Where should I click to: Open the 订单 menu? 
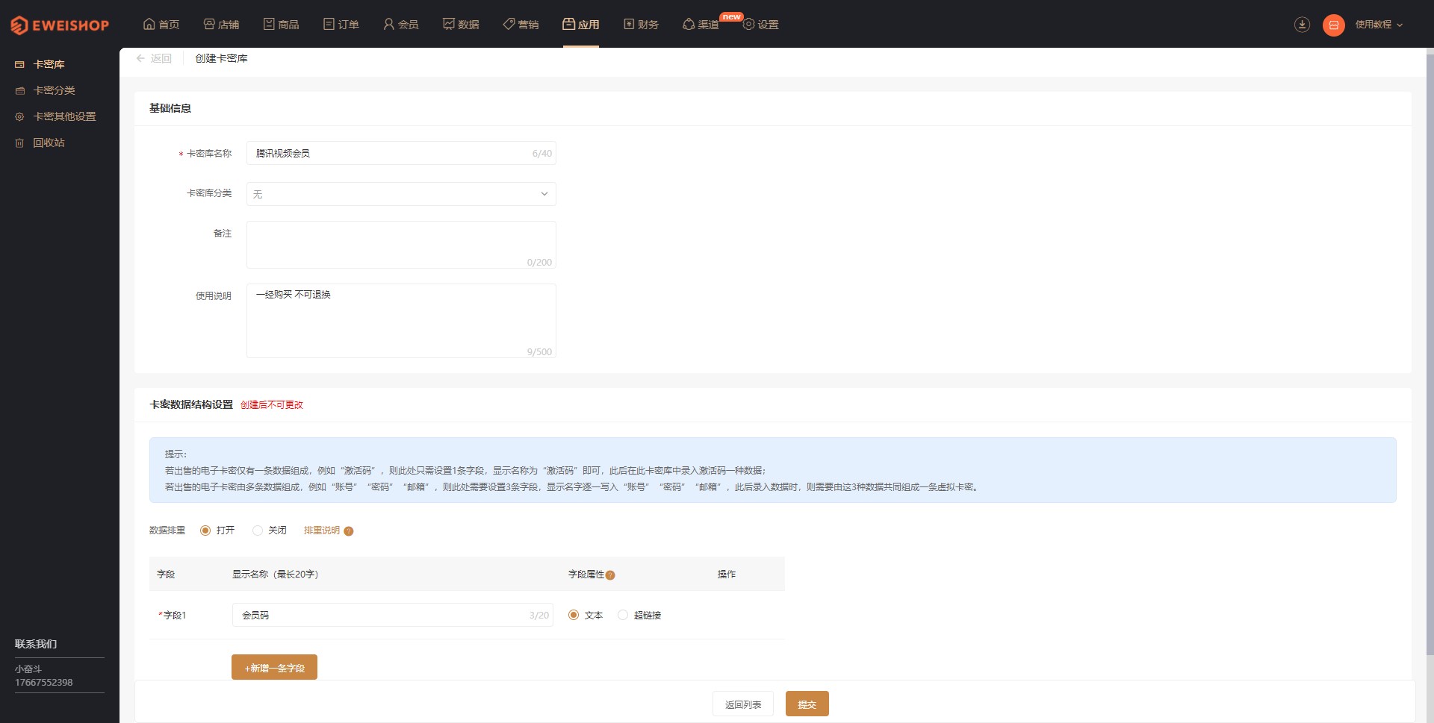(x=341, y=25)
